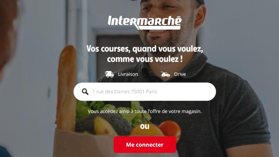Image resolution: width=279 pixels, height=157 pixels.
Task: Click the 'ou' separator text
Action: coord(145,126)
